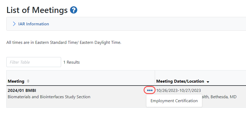Click the 1 Results count label
This screenshot has height=113, width=246.
[x=71, y=62]
